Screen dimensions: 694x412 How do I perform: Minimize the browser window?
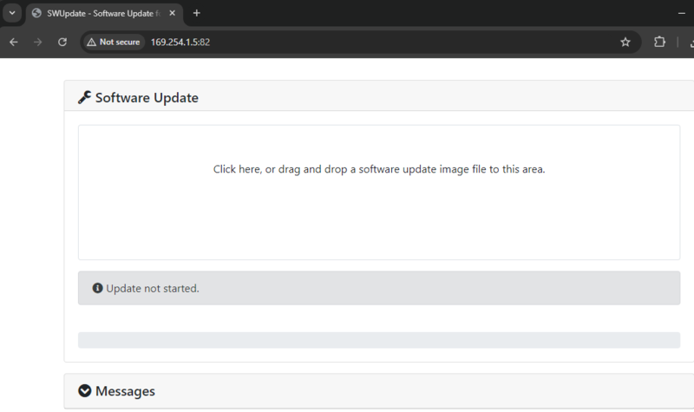pyautogui.click(x=682, y=13)
